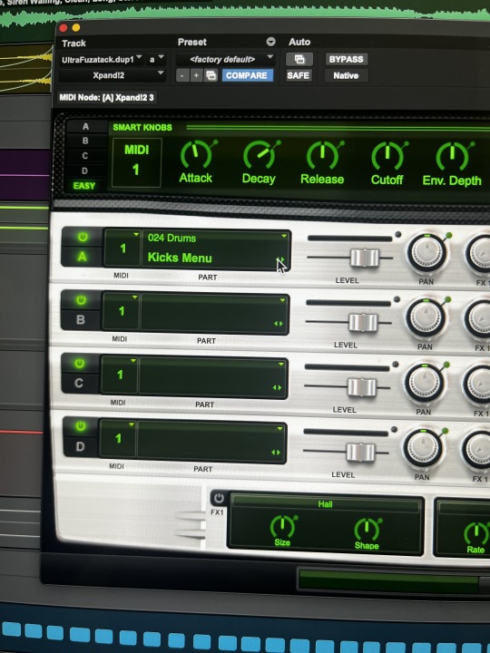Toggle power for part C
Screen dimensions: 490x653
(80, 363)
